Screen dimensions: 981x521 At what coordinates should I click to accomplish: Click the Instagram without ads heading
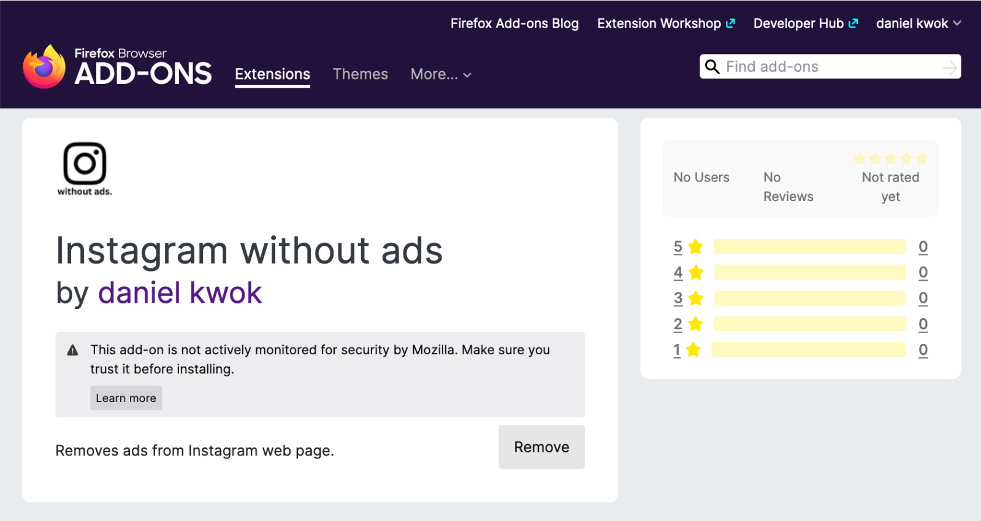point(249,251)
